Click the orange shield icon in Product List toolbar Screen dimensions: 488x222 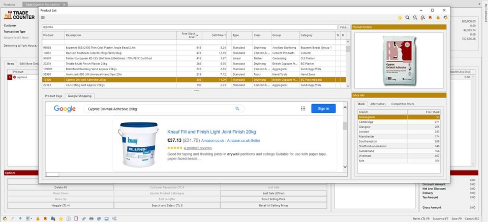(431, 18)
